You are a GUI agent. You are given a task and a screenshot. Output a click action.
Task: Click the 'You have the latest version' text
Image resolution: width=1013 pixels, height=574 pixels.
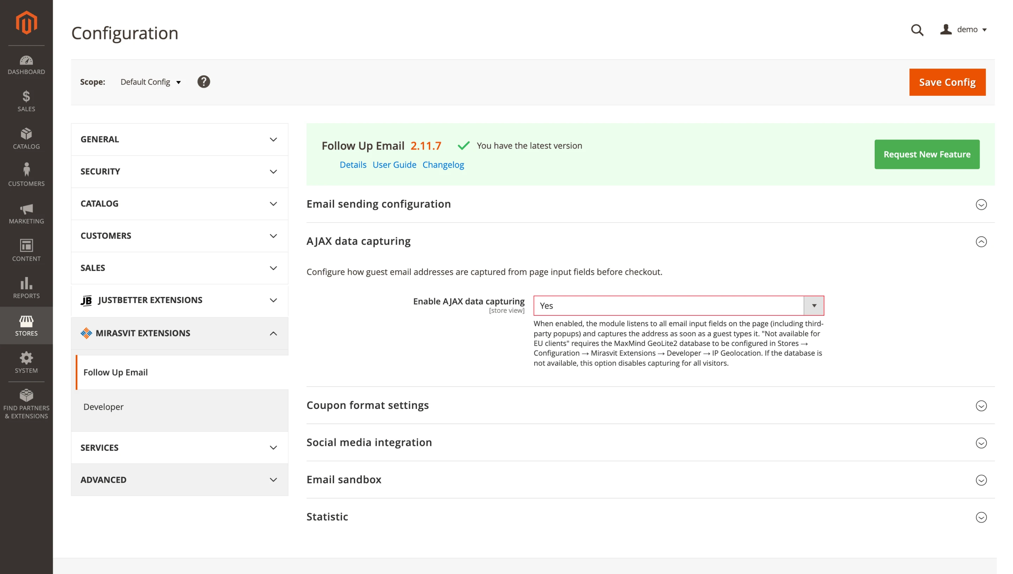tap(529, 146)
